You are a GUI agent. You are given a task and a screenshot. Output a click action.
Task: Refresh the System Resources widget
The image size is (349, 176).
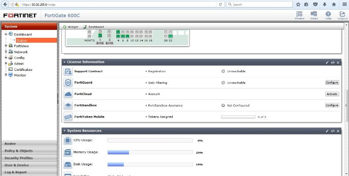point(333,131)
